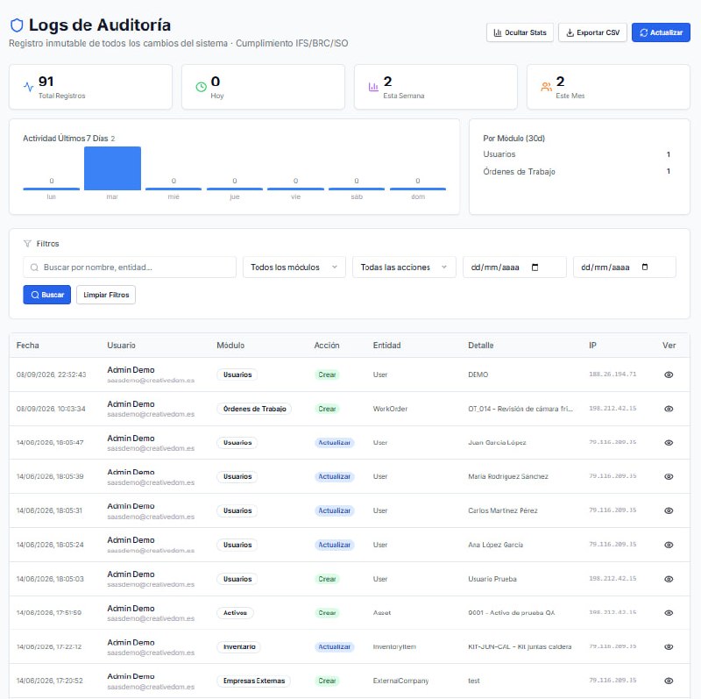
Task: Click the Fecha column header
Action: pyautogui.click(x=28, y=346)
